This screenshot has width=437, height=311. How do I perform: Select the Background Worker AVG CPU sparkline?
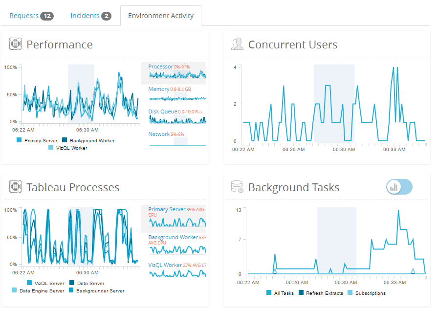point(177,244)
